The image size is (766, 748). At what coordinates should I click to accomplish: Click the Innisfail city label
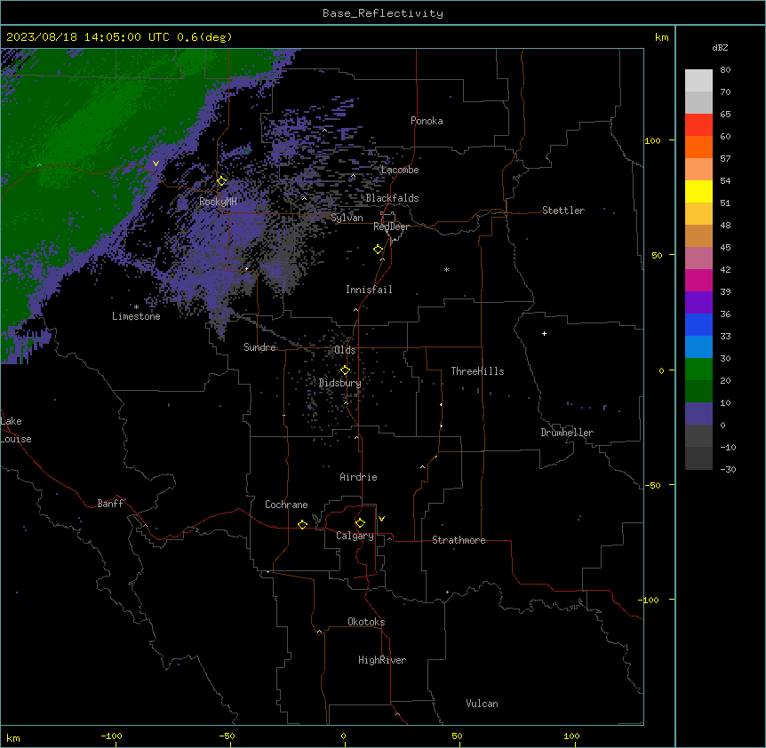coord(369,290)
